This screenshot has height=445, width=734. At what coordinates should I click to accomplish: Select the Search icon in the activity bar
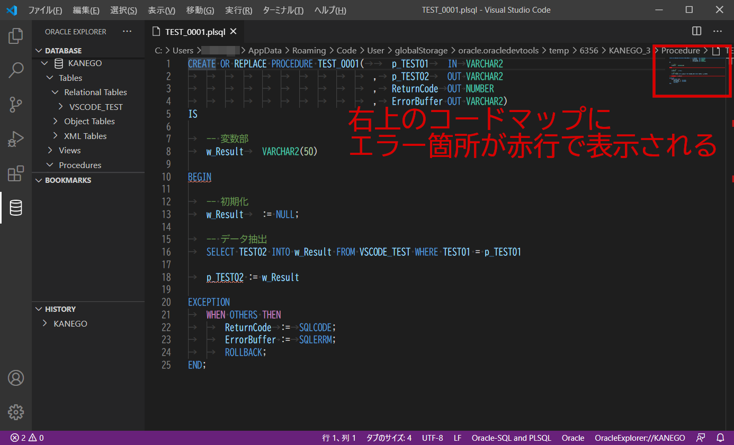[x=15, y=70]
